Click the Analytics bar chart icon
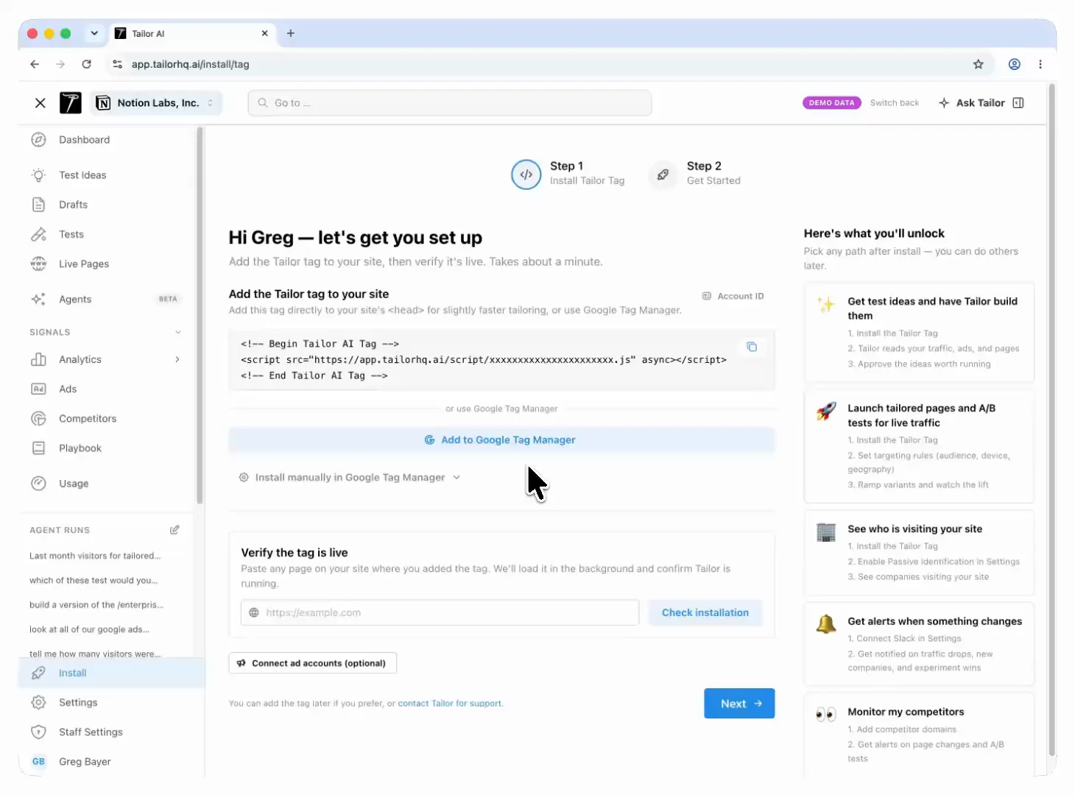Screen dimensions: 1075x795 (x=39, y=359)
